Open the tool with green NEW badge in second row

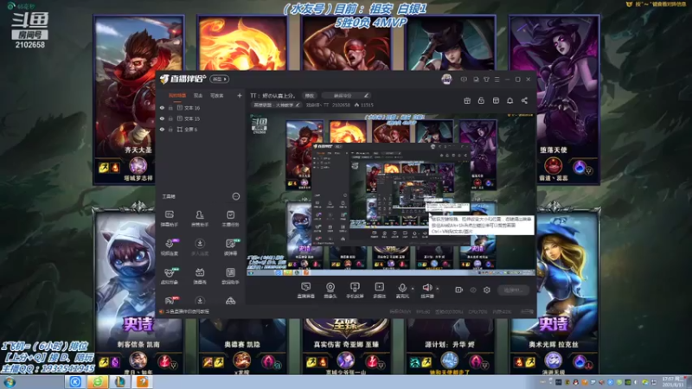(x=230, y=247)
